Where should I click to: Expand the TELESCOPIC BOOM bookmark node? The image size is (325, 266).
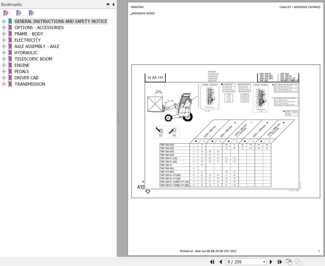tap(3, 59)
